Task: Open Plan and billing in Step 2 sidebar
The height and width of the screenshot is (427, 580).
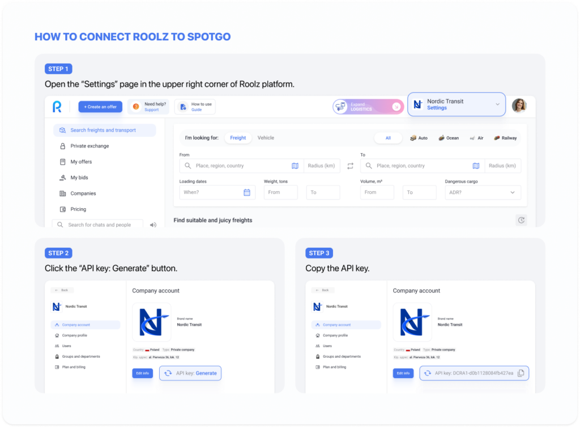Action: tap(70, 367)
